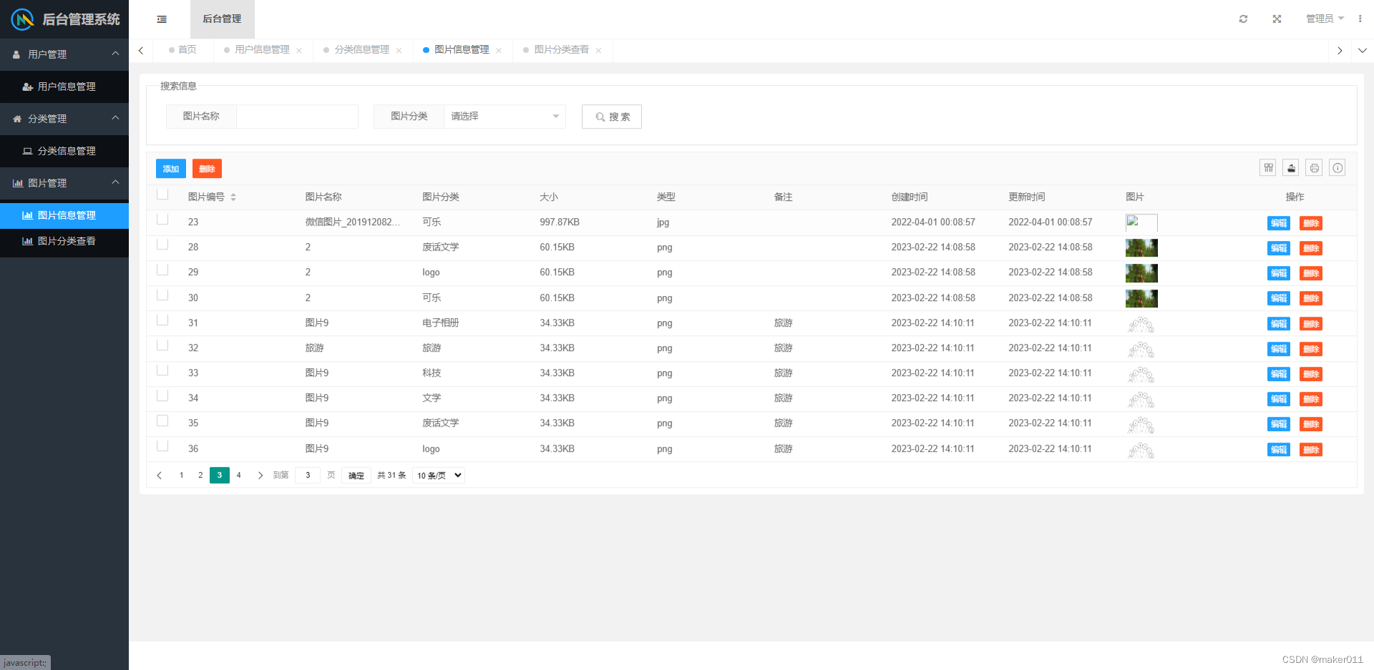Focus the 图片名称 search input field
This screenshot has height=670, width=1374.
(x=297, y=117)
